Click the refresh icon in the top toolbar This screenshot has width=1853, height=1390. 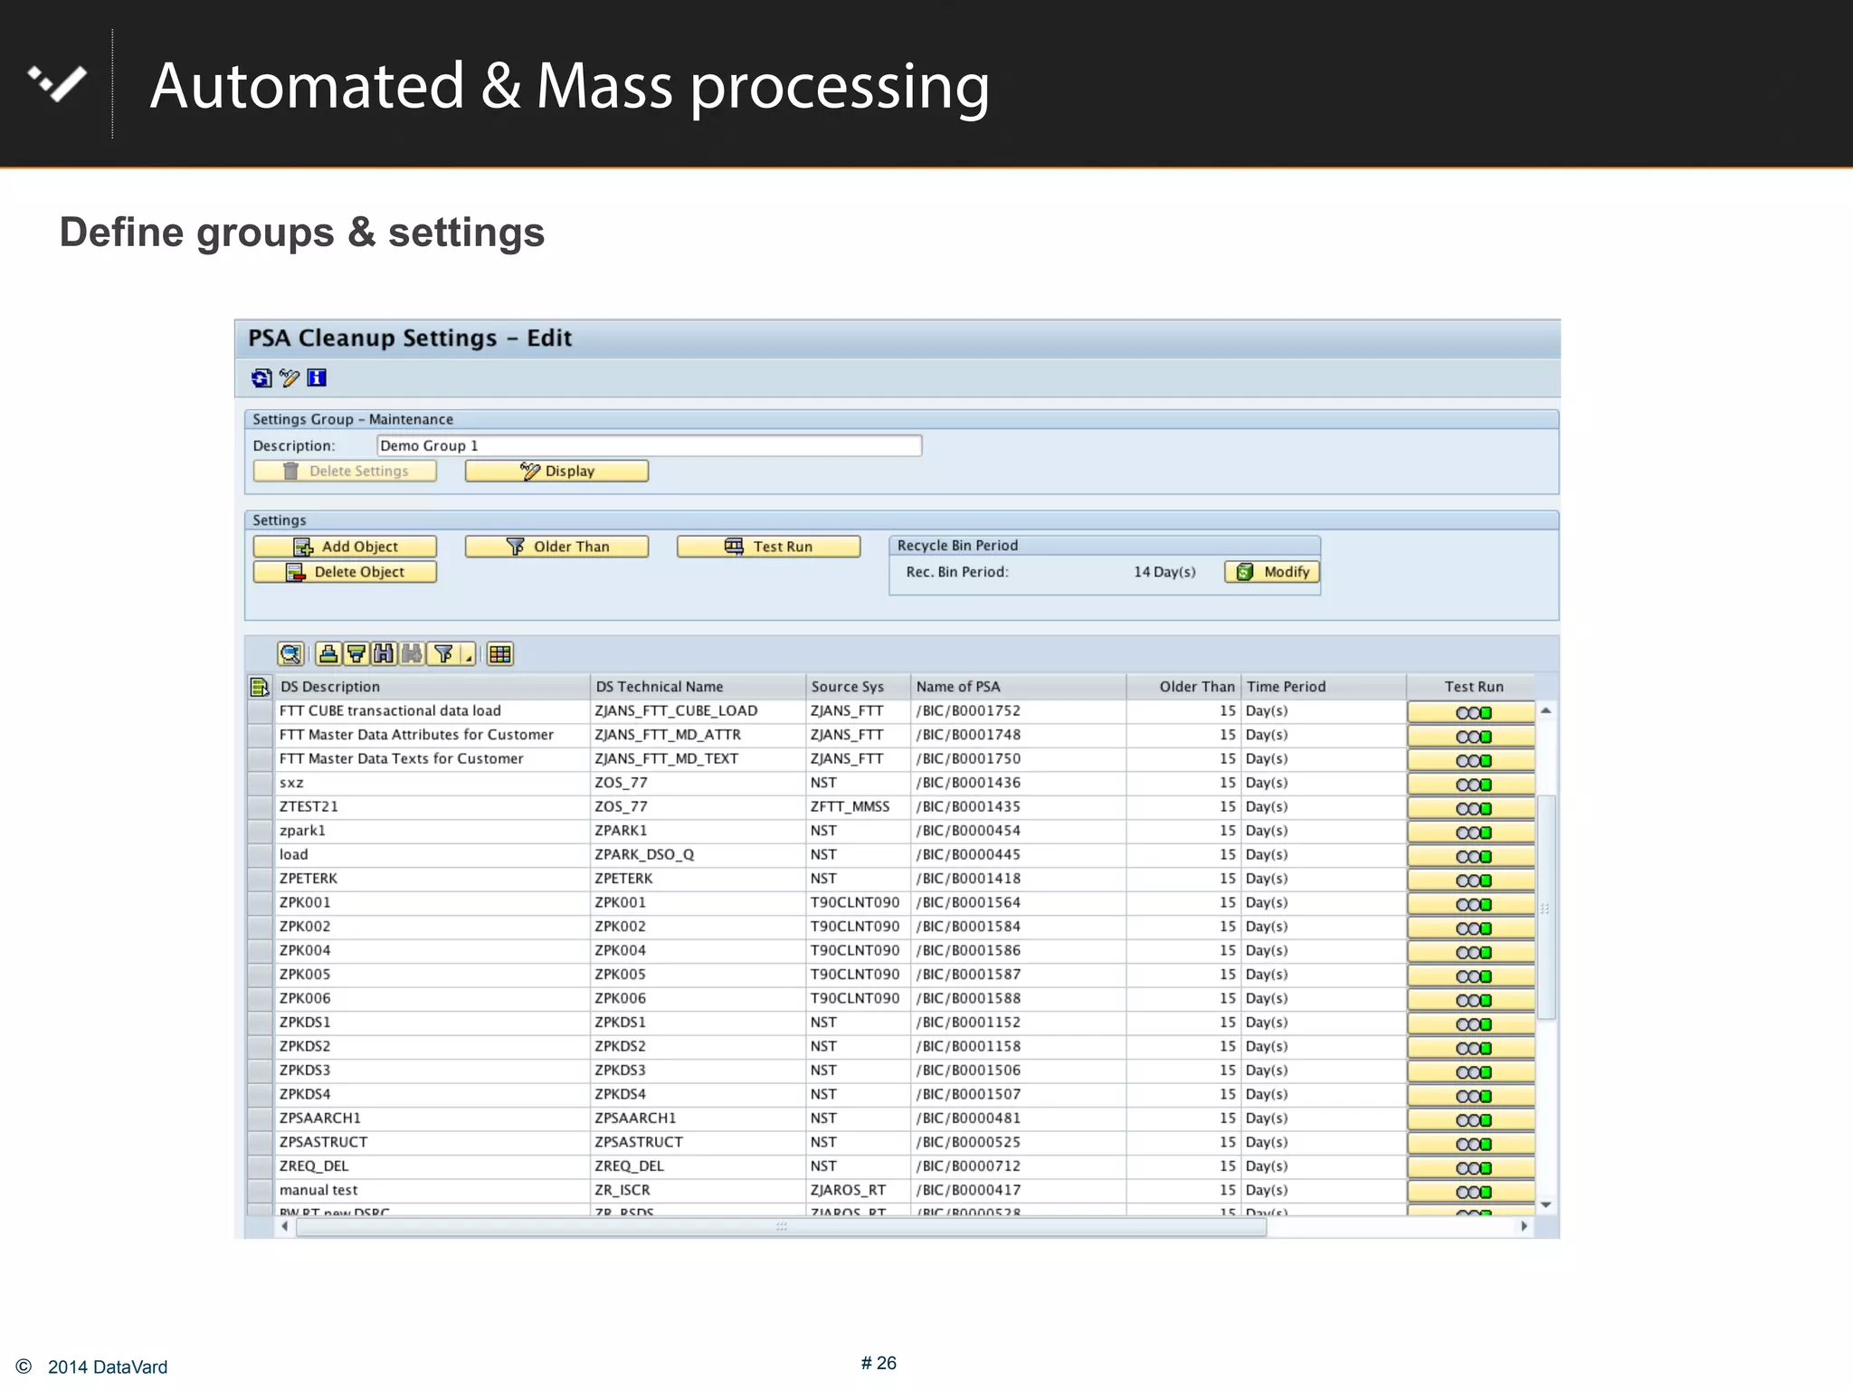tap(261, 378)
